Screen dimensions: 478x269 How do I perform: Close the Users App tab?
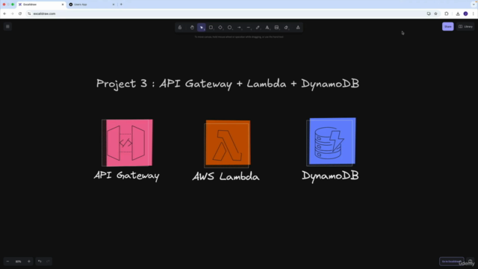click(x=114, y=4)
